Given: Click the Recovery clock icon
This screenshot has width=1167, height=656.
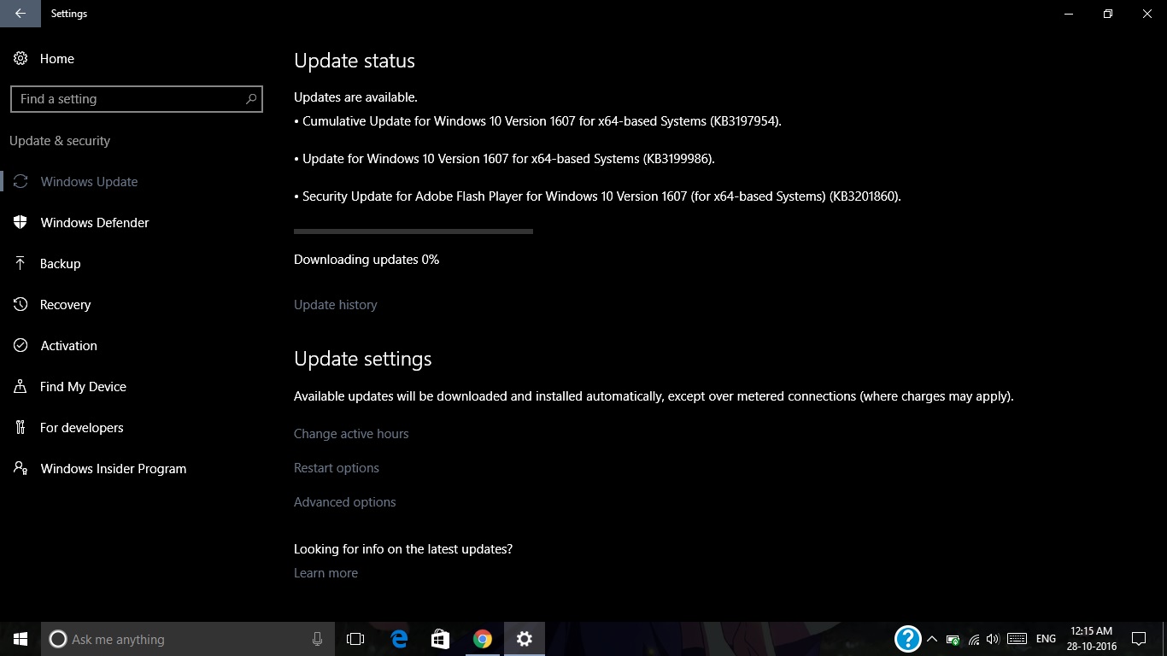Looking at the screenshot, I should click(21, 305).
